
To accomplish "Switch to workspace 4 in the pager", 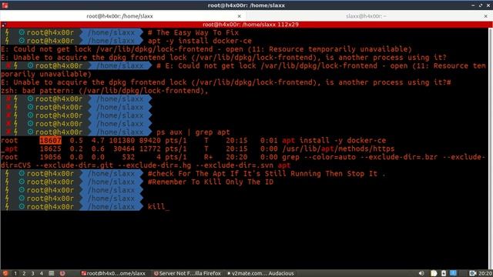I will click(x=41, y=273).
